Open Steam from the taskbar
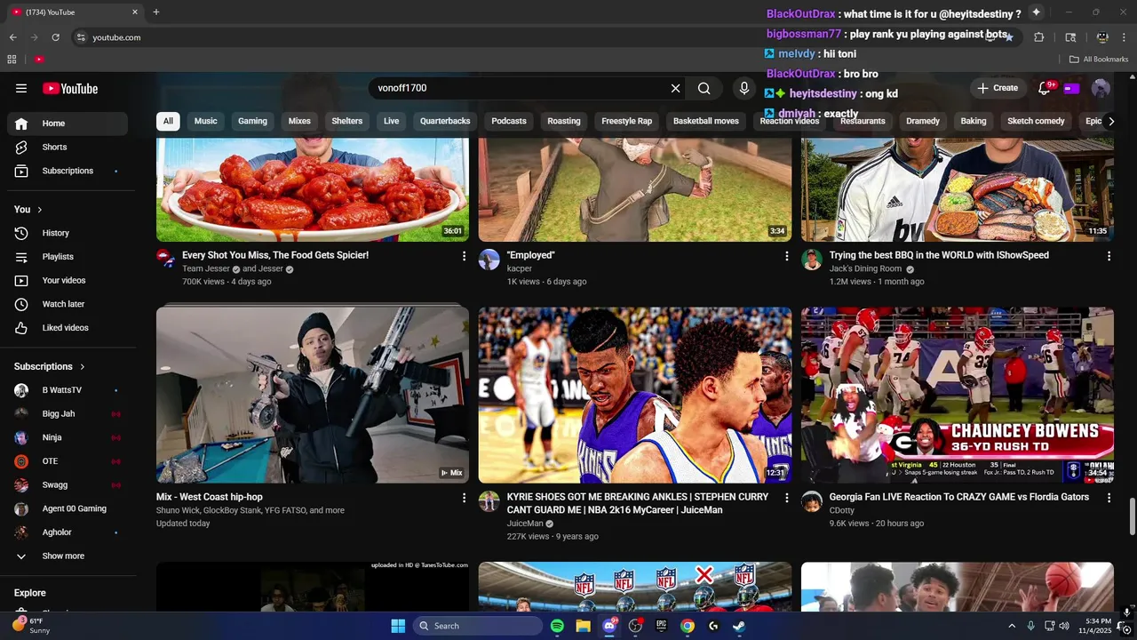 pyautogui.click(x=739, y=626)
